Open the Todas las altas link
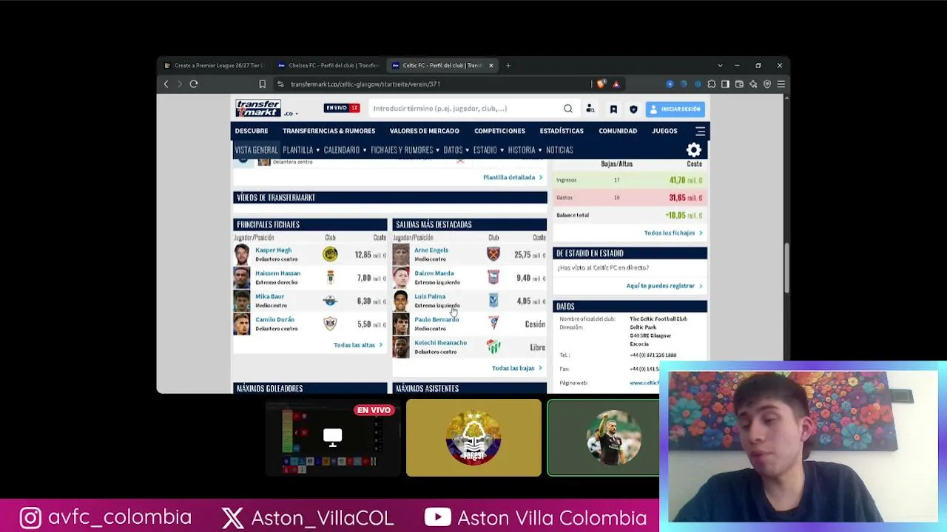Image resolution: width=947 pixels, height=532 pixels. point(357,345)
